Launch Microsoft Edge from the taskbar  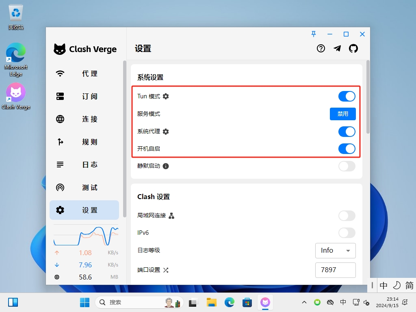(x=230, y=302)
